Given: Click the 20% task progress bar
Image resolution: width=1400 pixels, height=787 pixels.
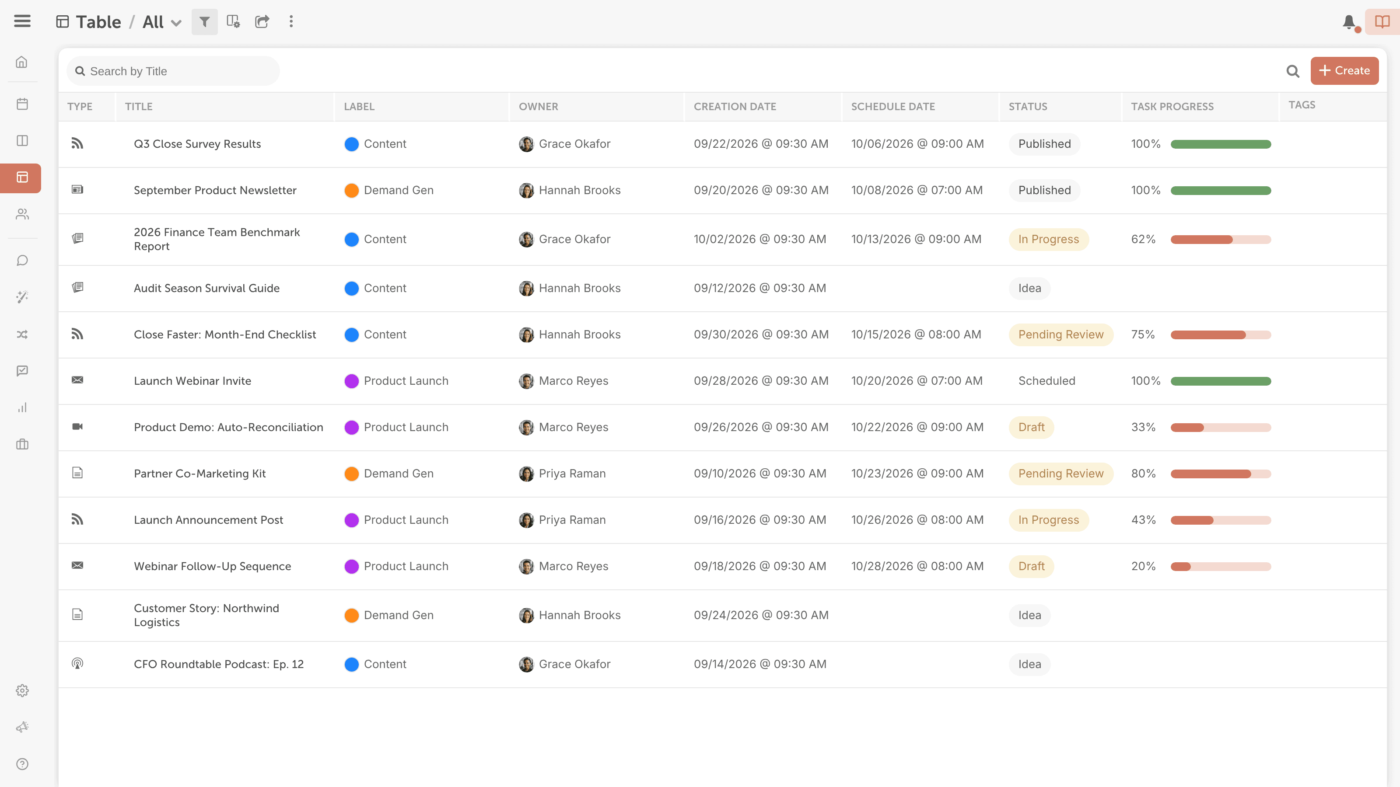Looking at the screenshot, I should tap(1221, 567).
